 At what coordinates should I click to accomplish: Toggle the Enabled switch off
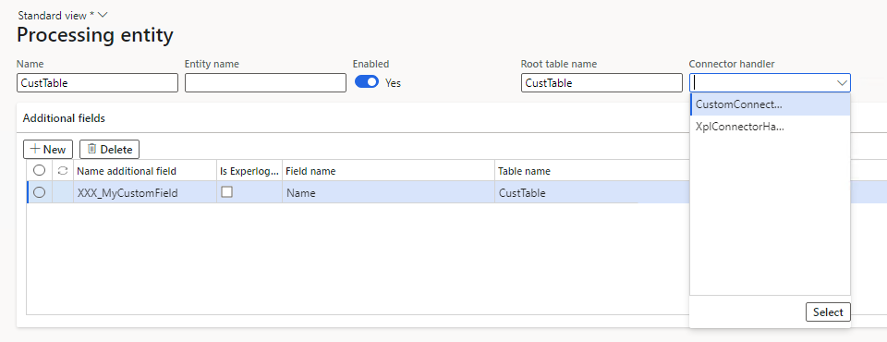click(367, 82)
